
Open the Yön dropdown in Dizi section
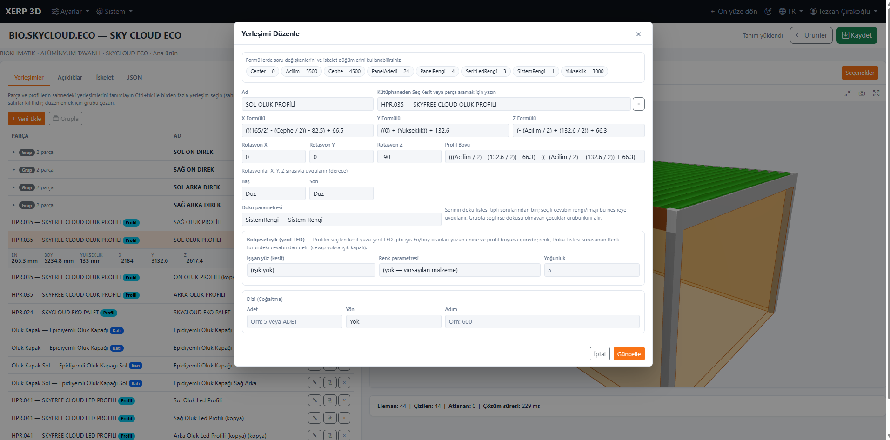pos(394,321)
